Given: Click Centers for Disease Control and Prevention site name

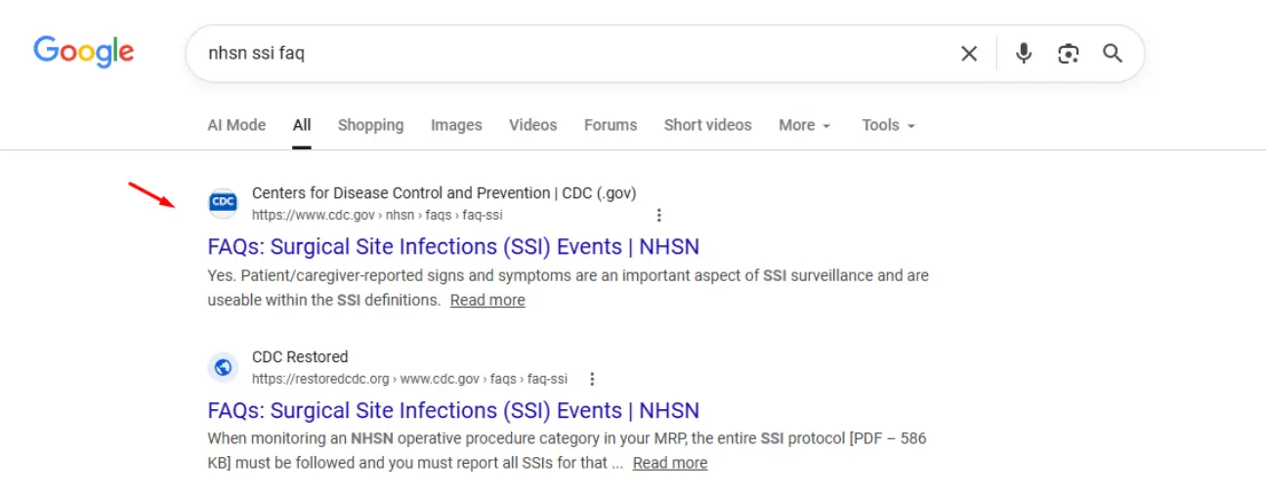Looking at the screenshot, I should (x=444, y=192).
